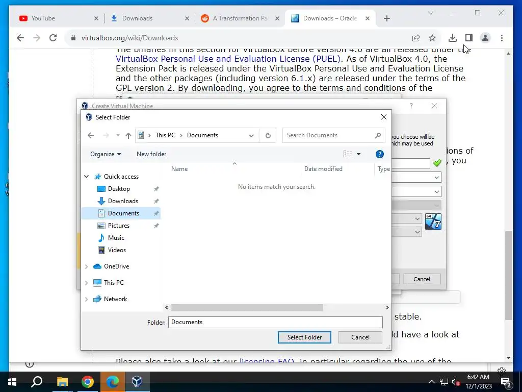Select Documents in navigation pane
The image size is (522, 392).
pos(123,213)
